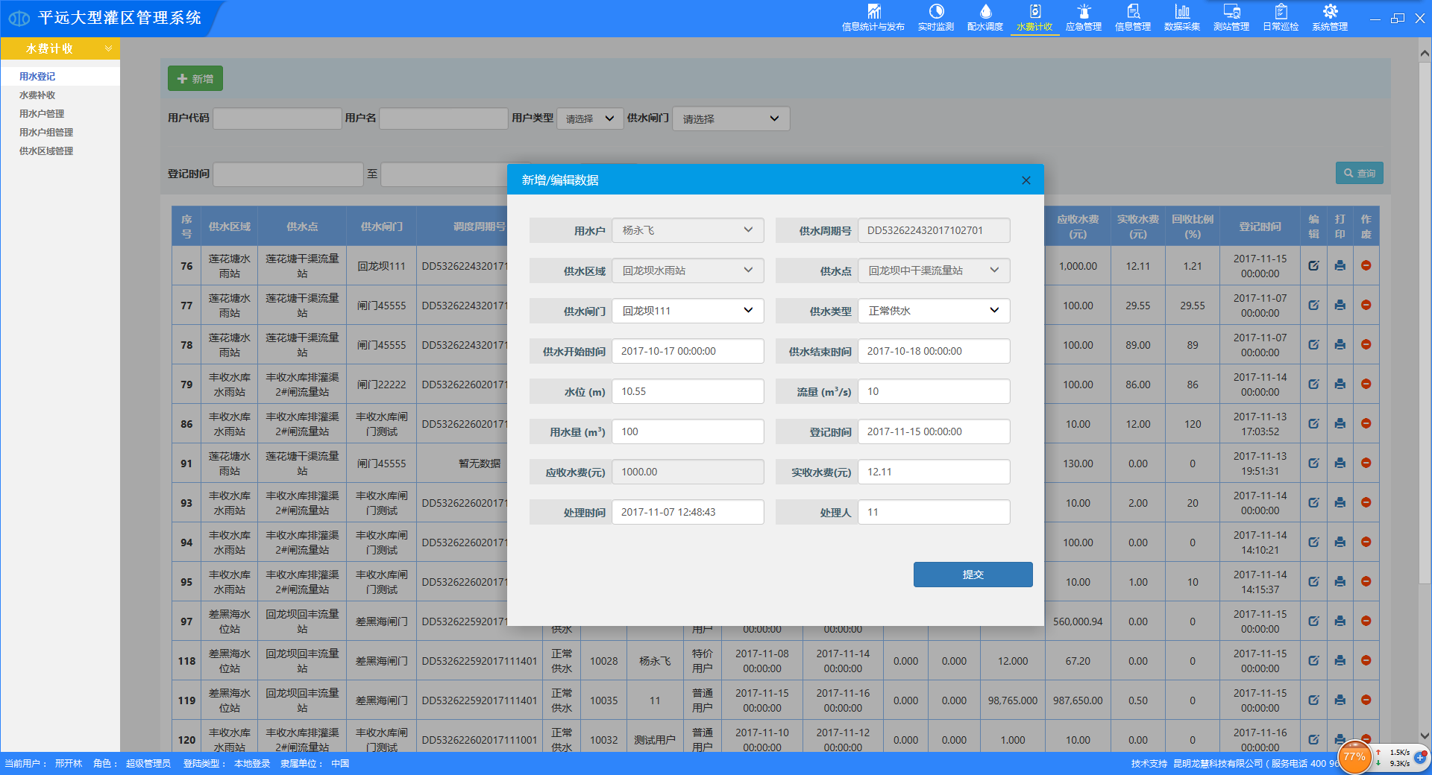Image resolution: width=1432 pixels, height=775 pixels.
Task: Click the 供水结束时间 field in dialog
Action: point(934,351)
